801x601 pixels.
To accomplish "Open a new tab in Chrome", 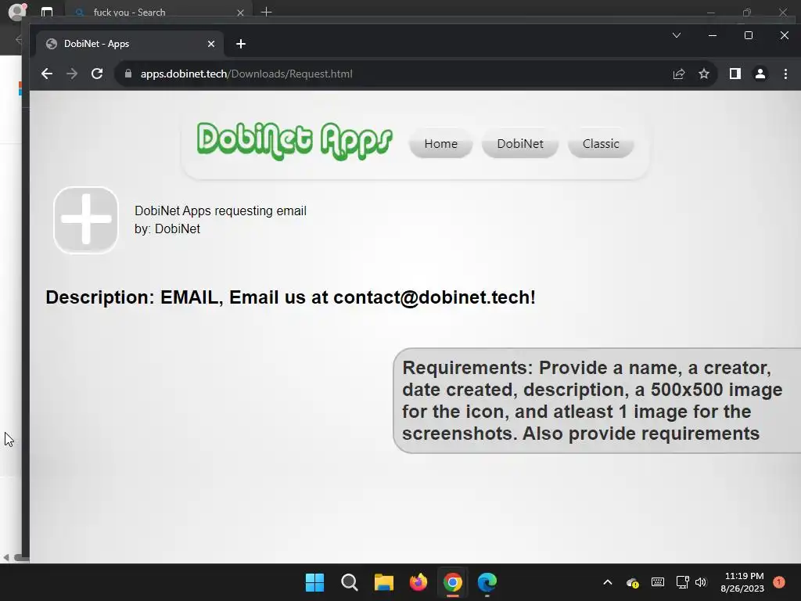I will pyautogui.click(x=241, y=44).
